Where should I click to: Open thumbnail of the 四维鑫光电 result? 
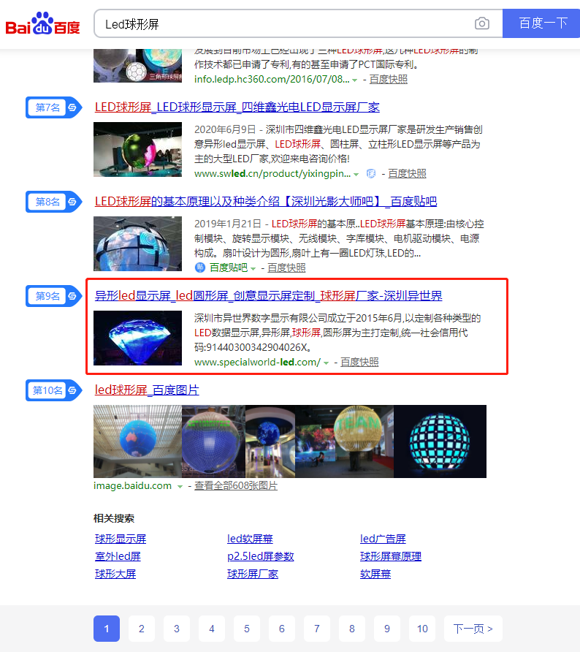tap(137, 149)
